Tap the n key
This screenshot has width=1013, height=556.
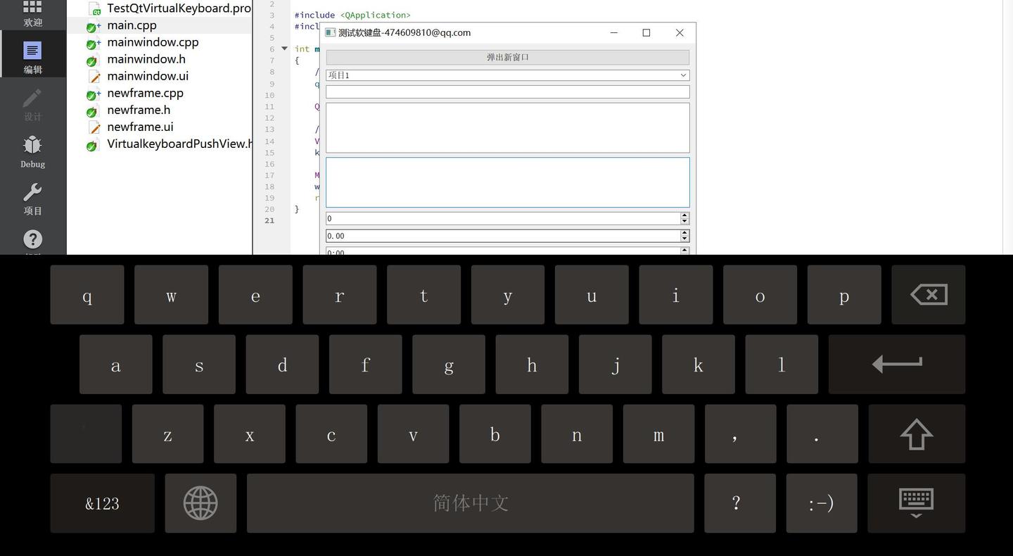point(577,434)
